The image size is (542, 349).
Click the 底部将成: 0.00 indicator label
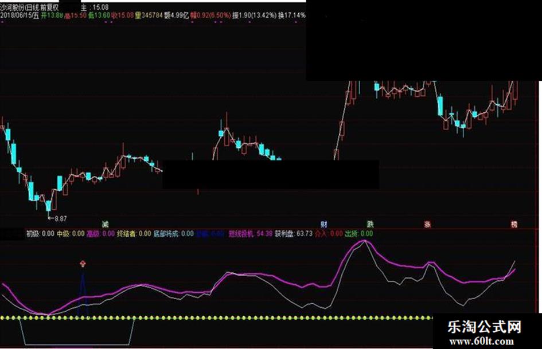tap(174, 234)
